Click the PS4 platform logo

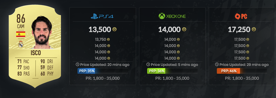point(102,16)
